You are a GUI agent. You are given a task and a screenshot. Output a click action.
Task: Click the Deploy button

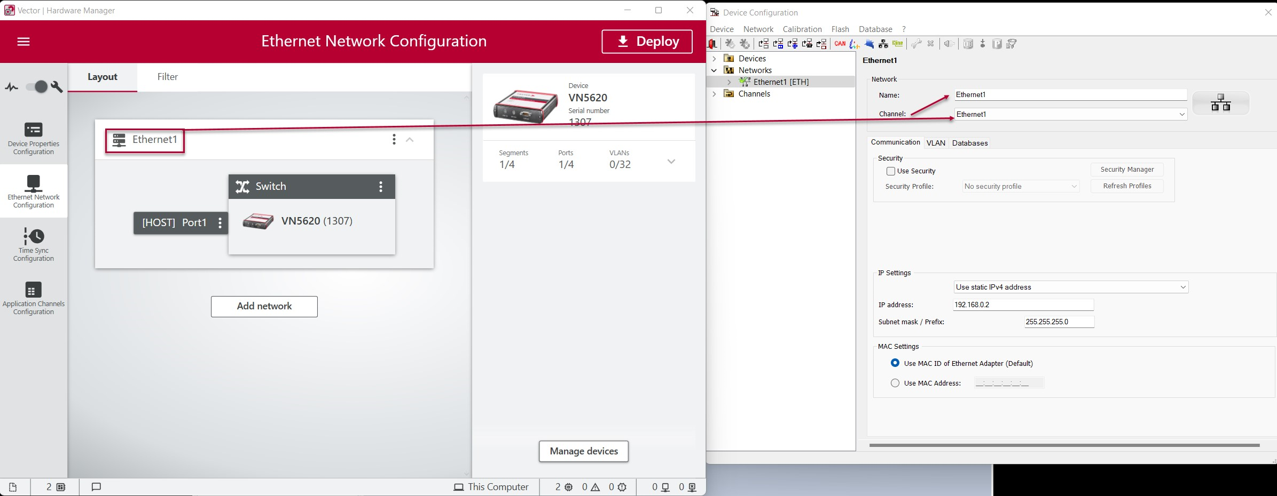click(647, 42)
